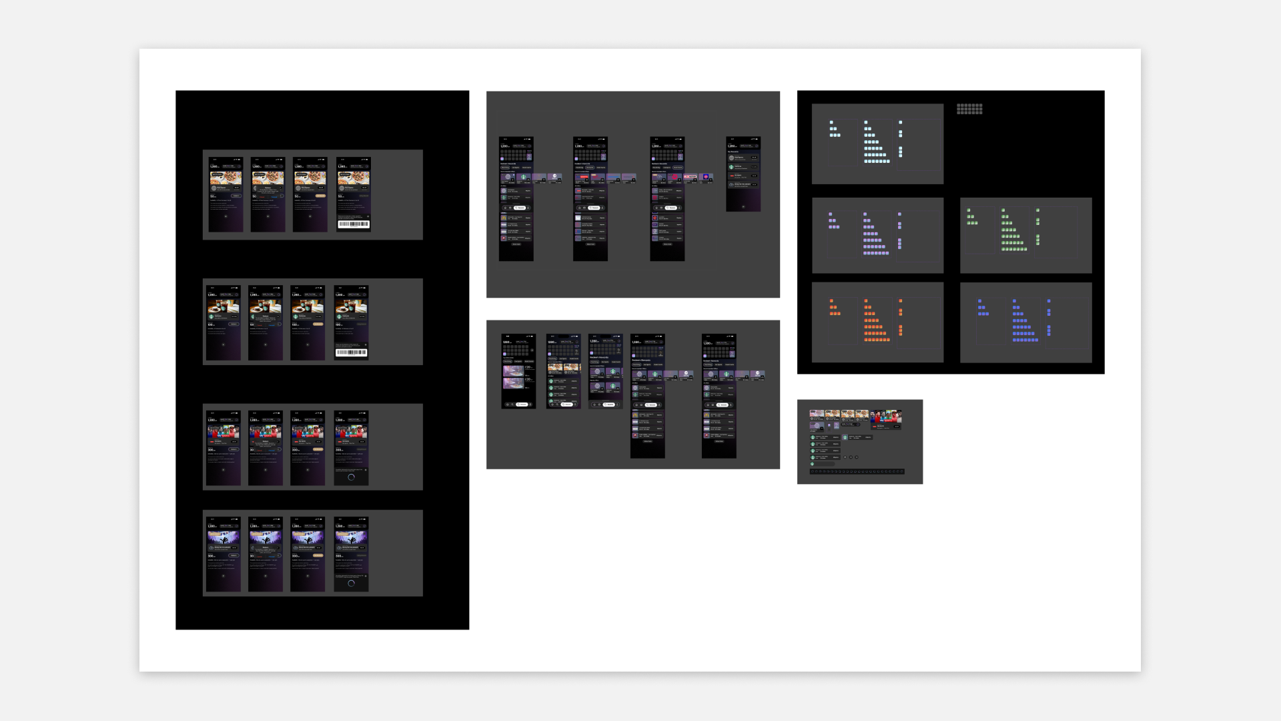The height and width of the screenshot is (721, 1281).
Task: Select the green block pattern frame
Action: point(1025,235)
